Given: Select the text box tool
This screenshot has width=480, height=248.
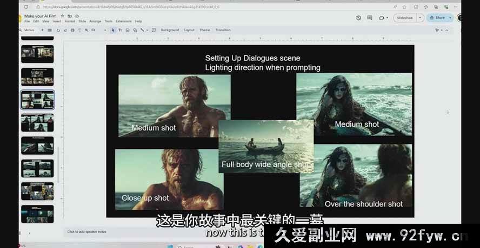Looking at the screenshot, I should [120, 30].
